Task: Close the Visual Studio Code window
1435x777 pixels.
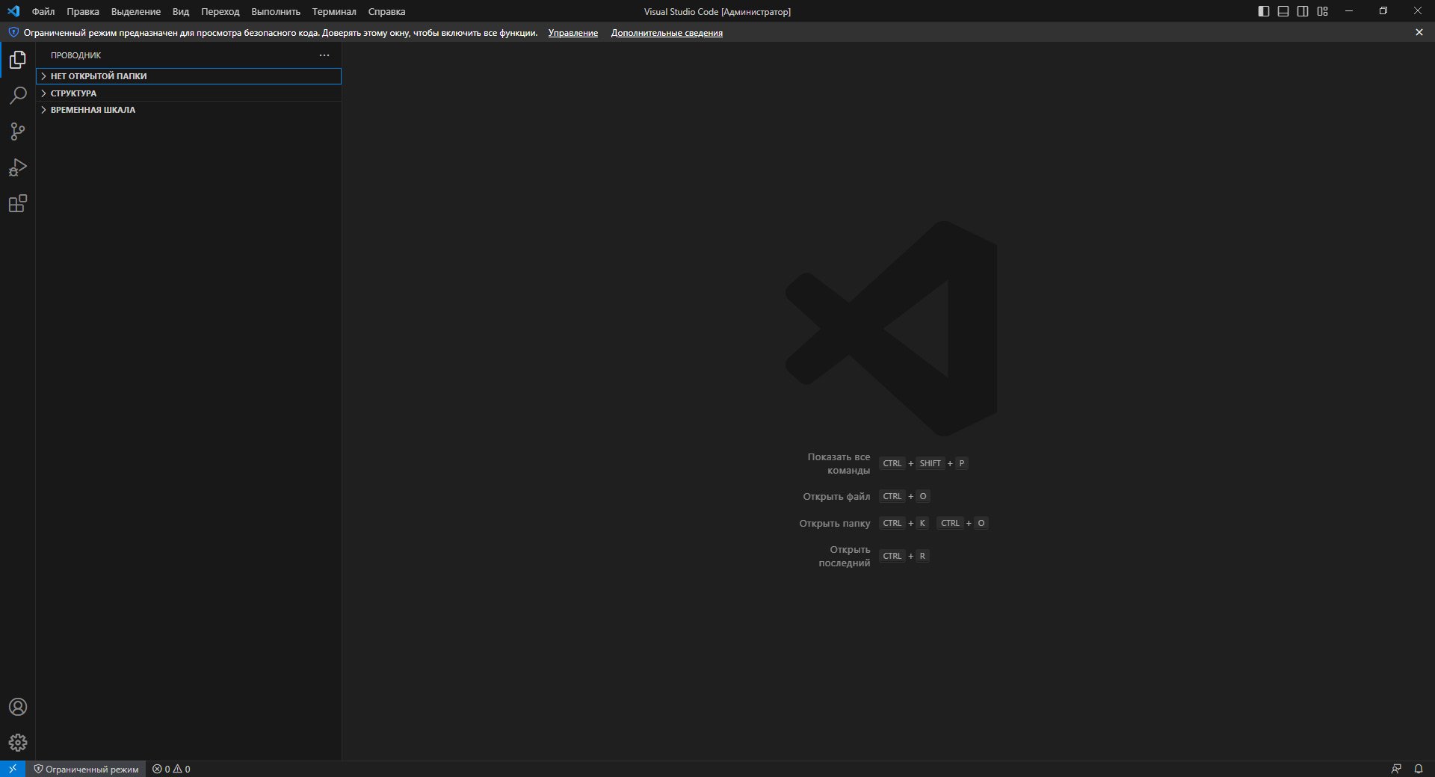Action: click(1418, 11)
